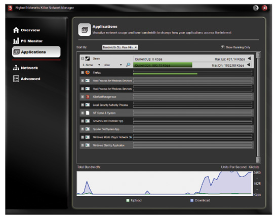The image size is (278, 219).
Task: Select the Local Security Authority Process name
Action: click(110, 105)
